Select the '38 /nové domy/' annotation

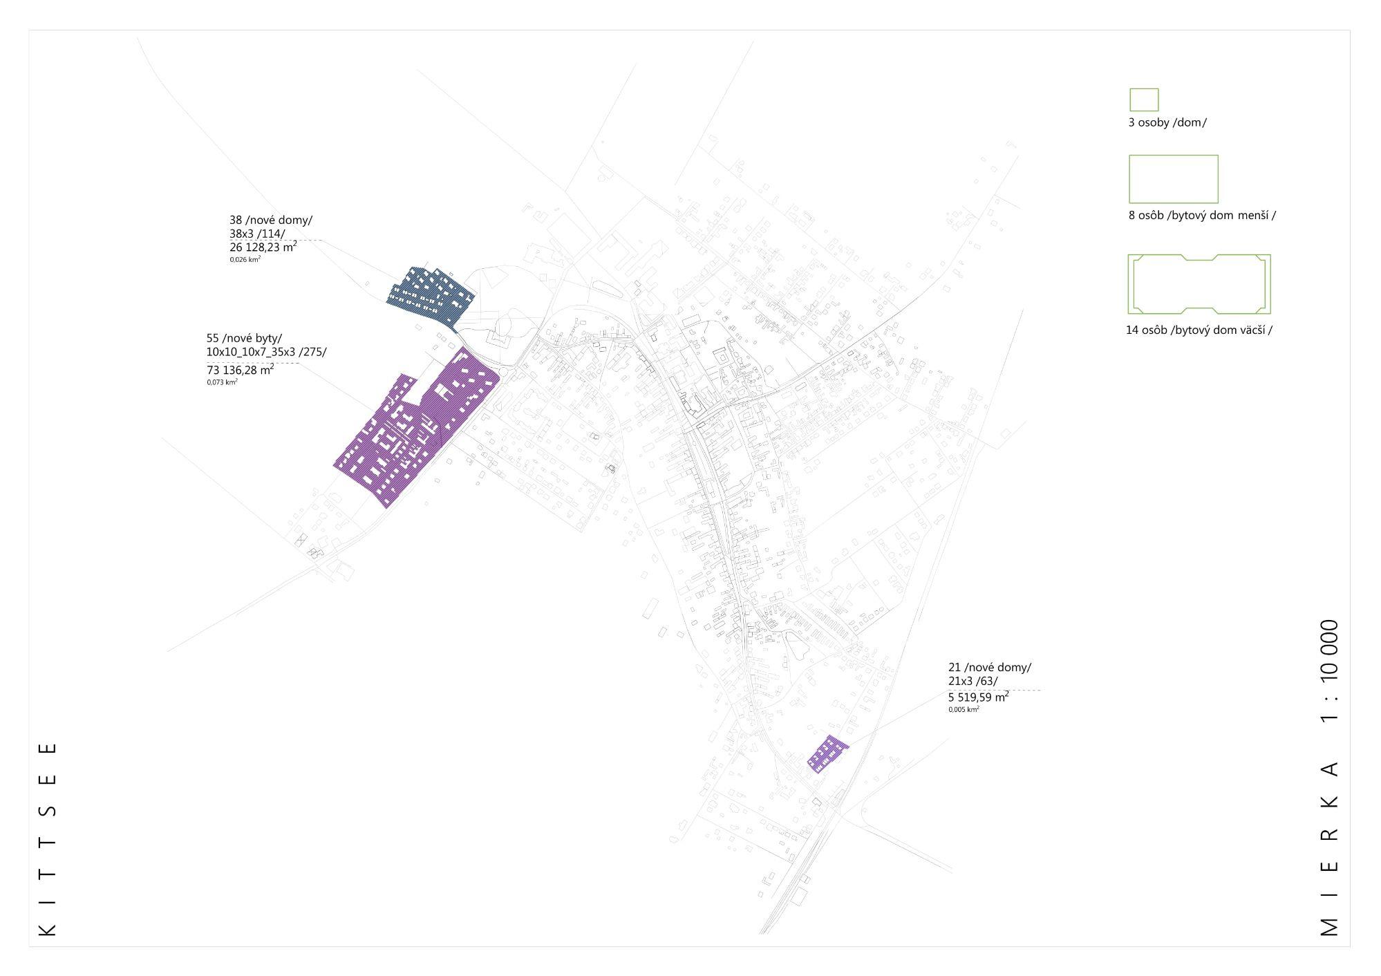pos(271,220)
